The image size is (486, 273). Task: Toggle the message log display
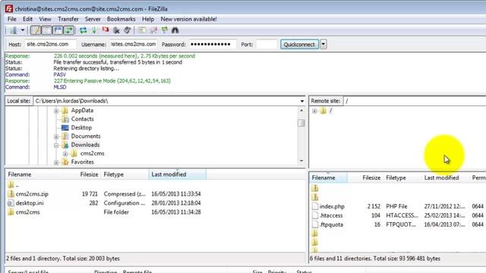click(36, 30)
